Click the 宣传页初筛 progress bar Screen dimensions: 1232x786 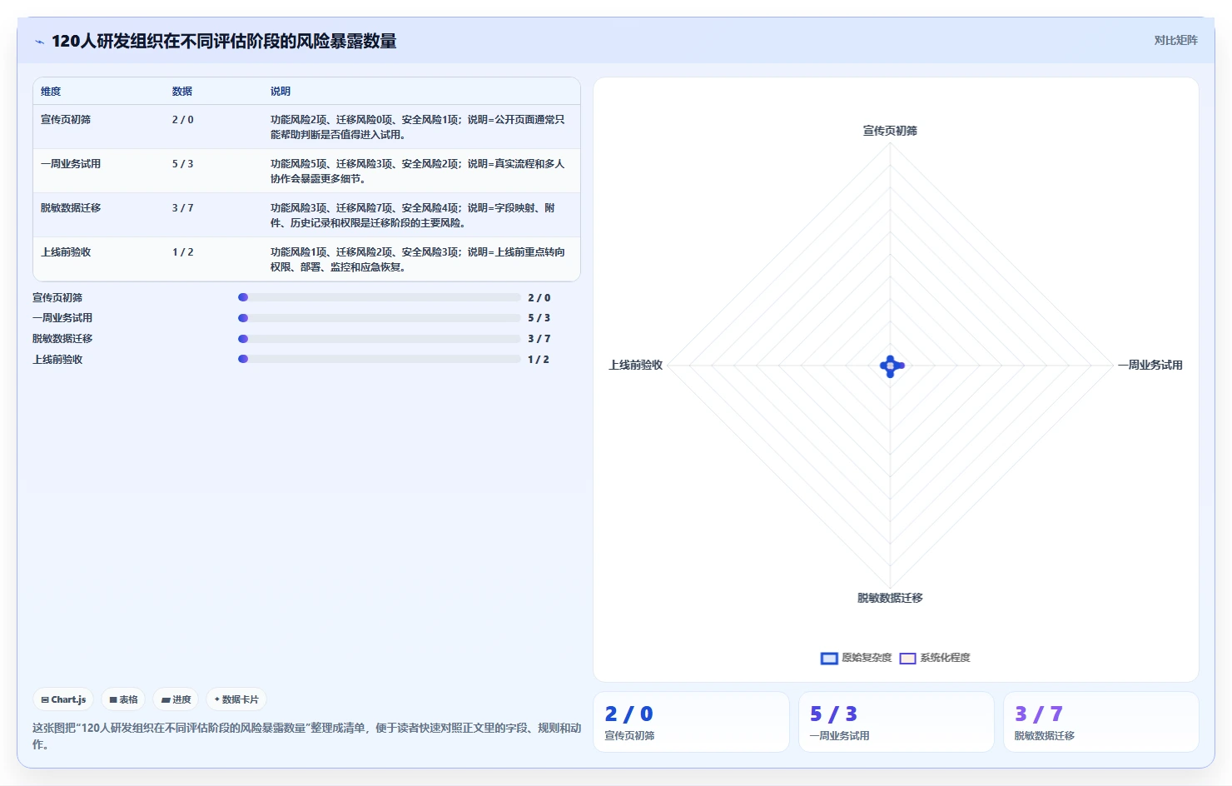click(x=380, y=297)
